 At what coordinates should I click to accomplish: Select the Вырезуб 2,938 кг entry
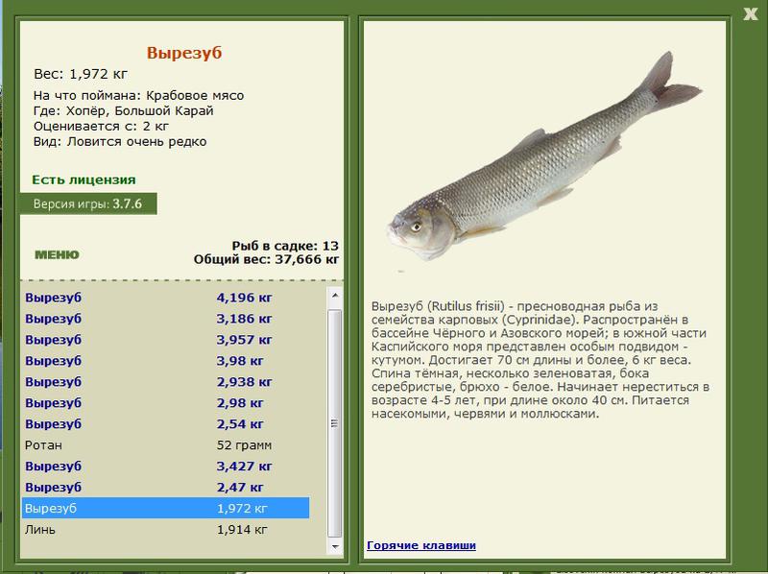(x=165, y=381)
